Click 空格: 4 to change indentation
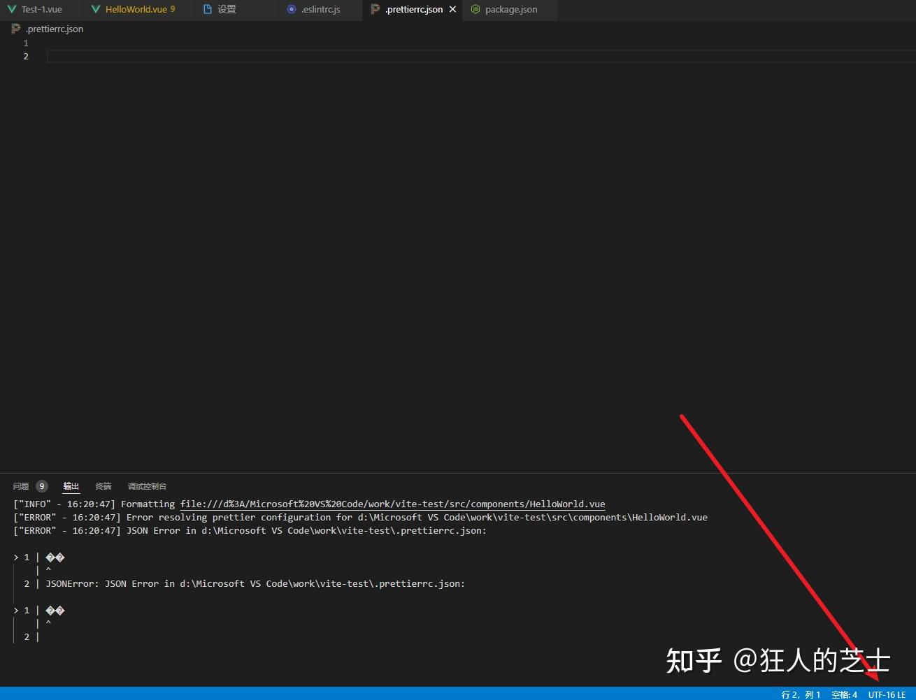 (844, 694)
